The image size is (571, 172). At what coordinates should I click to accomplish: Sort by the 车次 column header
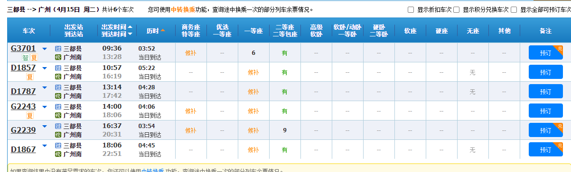click(29, 31)
